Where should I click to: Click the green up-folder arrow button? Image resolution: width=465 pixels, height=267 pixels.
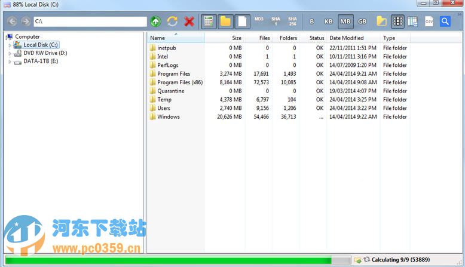[155, 22]
